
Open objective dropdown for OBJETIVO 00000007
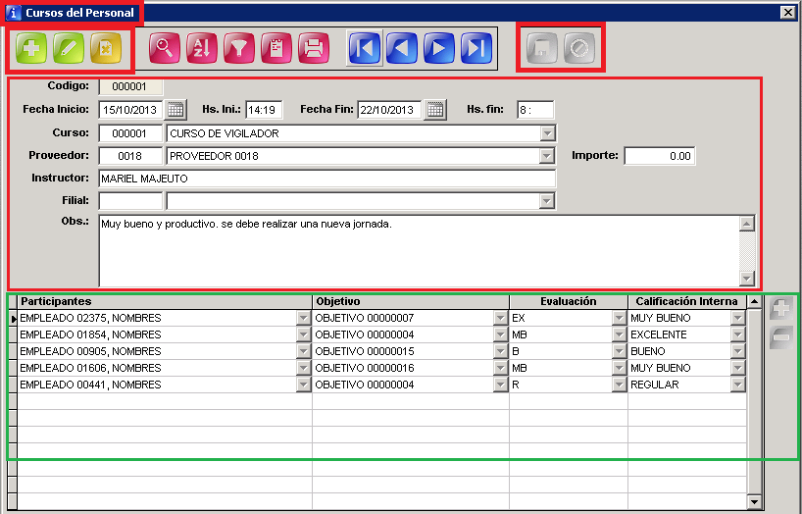pyautogui.click(x=500, y=318)
